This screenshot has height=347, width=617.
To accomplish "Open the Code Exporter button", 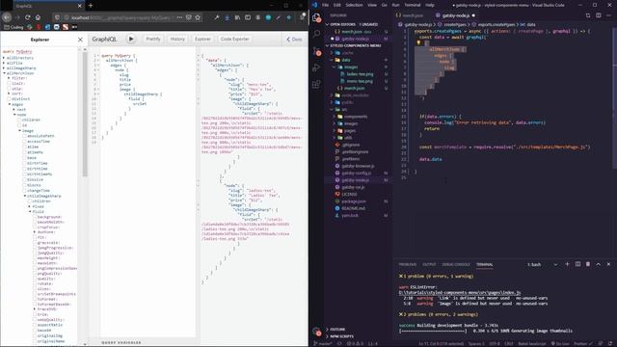I will click(235, 39).
